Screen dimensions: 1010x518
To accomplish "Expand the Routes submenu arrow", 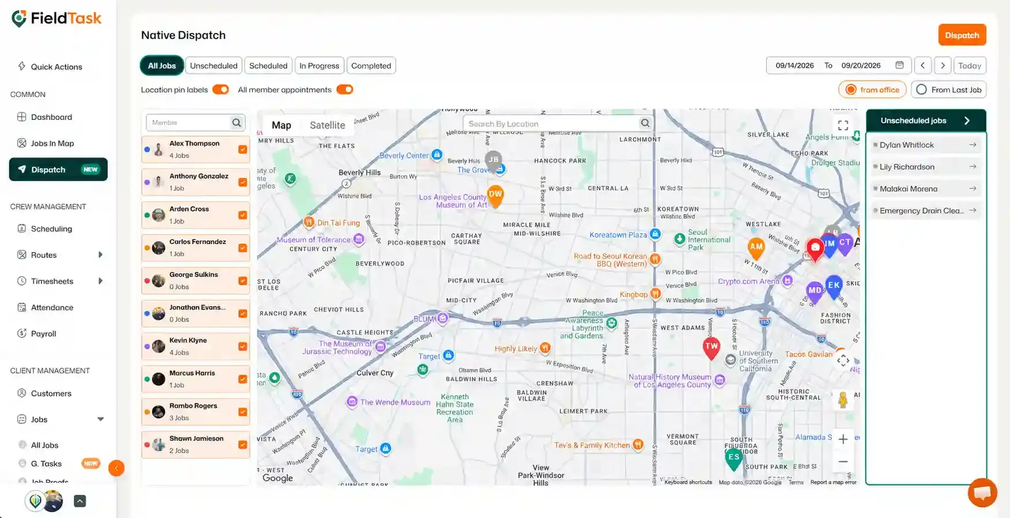I will pyautogui.click(x=100, y=255).
